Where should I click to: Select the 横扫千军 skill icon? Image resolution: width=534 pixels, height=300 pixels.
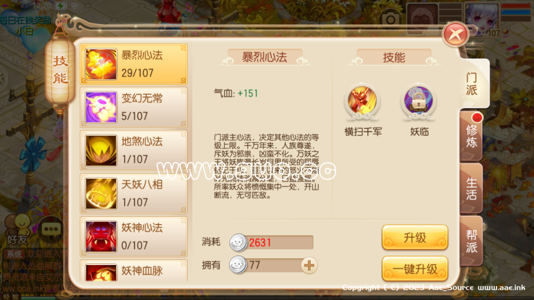click(x=362, y=101)
